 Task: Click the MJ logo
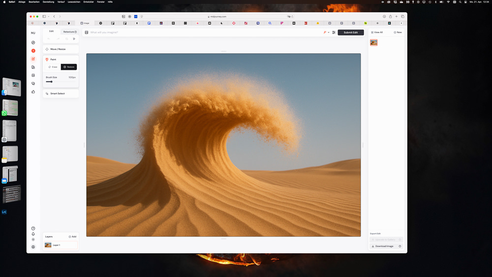click(x=33, y=33)
